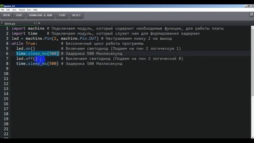Image resolution: width=254 pixels, height=143 pixels.
Task: Click the RESET button
Action: pos(76,15)
